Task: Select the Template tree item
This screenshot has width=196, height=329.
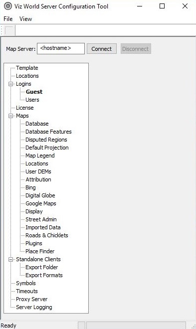Action: pos(27,68)
